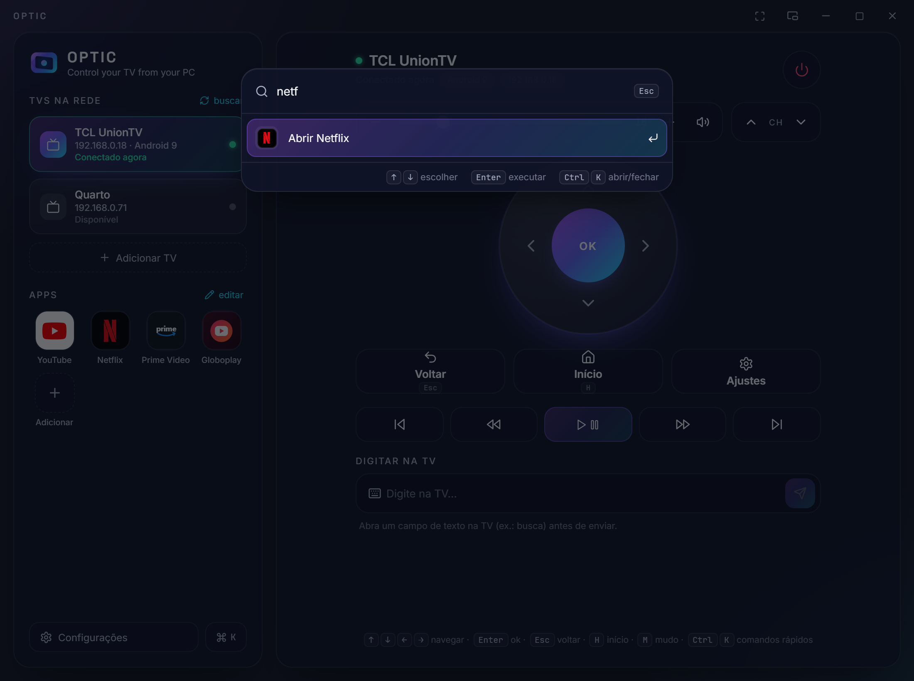Enter fullscreen mode from title bar
This screenshot has height=681, width=914.
[759, 16]
